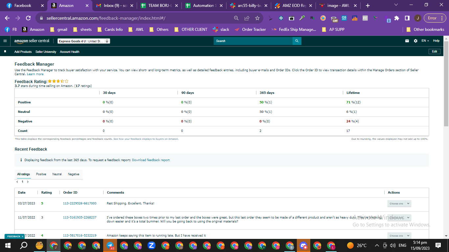Dismiss the FEEDBACK widget with its X

22,236
